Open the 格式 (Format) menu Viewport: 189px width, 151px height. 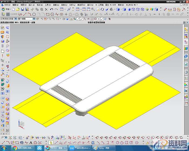tap(40, 5)
